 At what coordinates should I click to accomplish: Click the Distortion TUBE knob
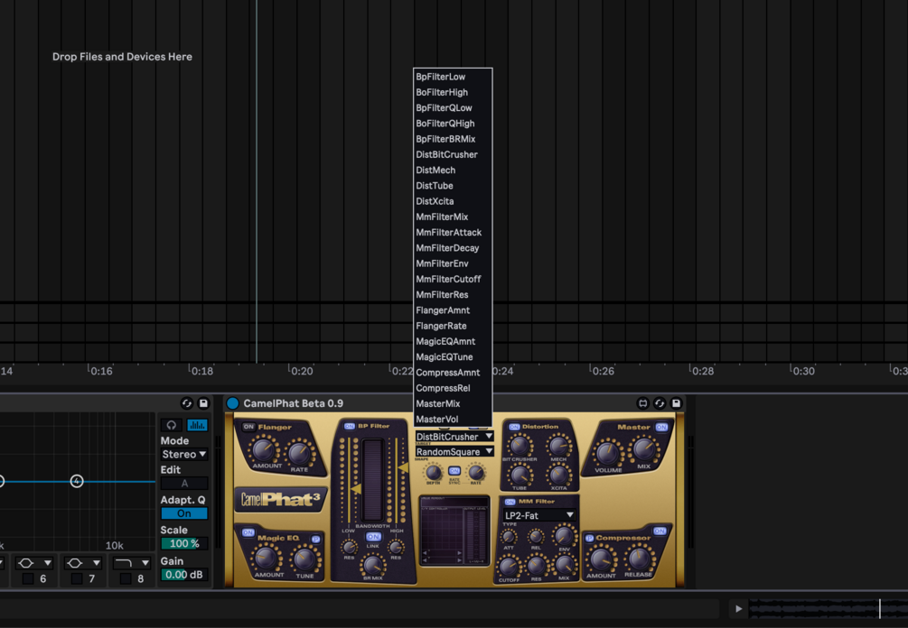(x=520, y=475)
